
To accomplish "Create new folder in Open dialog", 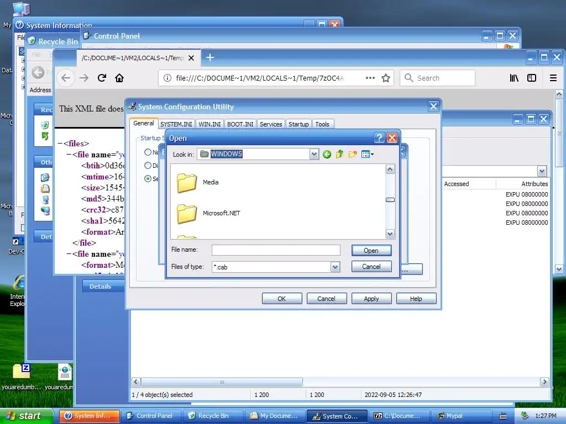I will 353,155.
